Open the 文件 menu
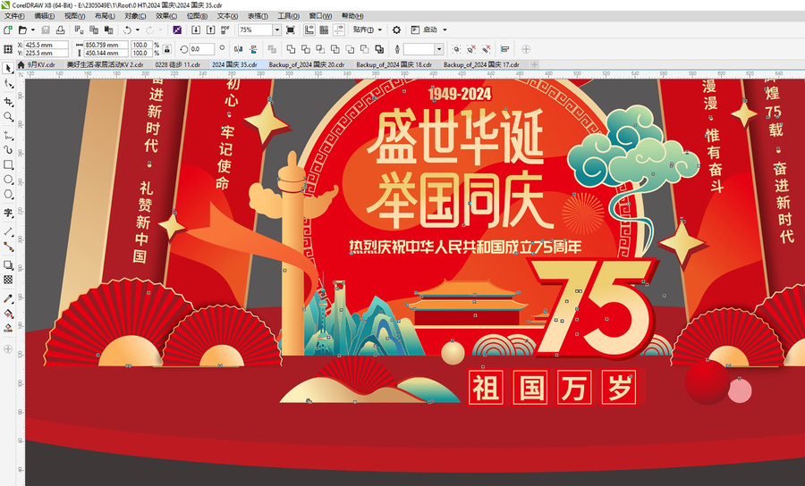805x486 pixels. click(14, 16)
